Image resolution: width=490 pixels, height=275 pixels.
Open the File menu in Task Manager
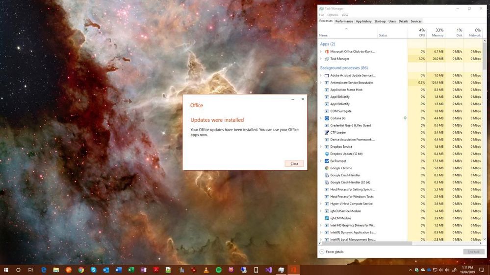[x=322, y=15]
